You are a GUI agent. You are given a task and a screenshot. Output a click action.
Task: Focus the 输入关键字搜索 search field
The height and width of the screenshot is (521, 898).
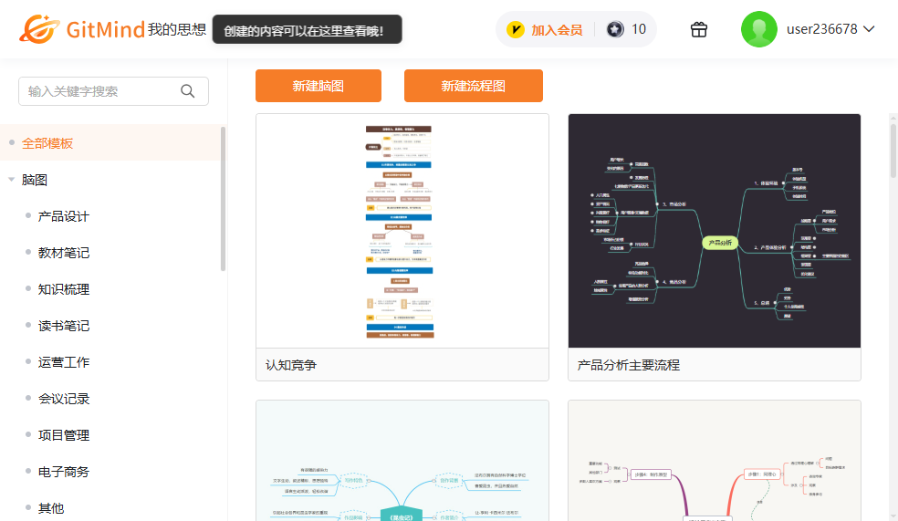pyautogui.click(x=113, y=91)
